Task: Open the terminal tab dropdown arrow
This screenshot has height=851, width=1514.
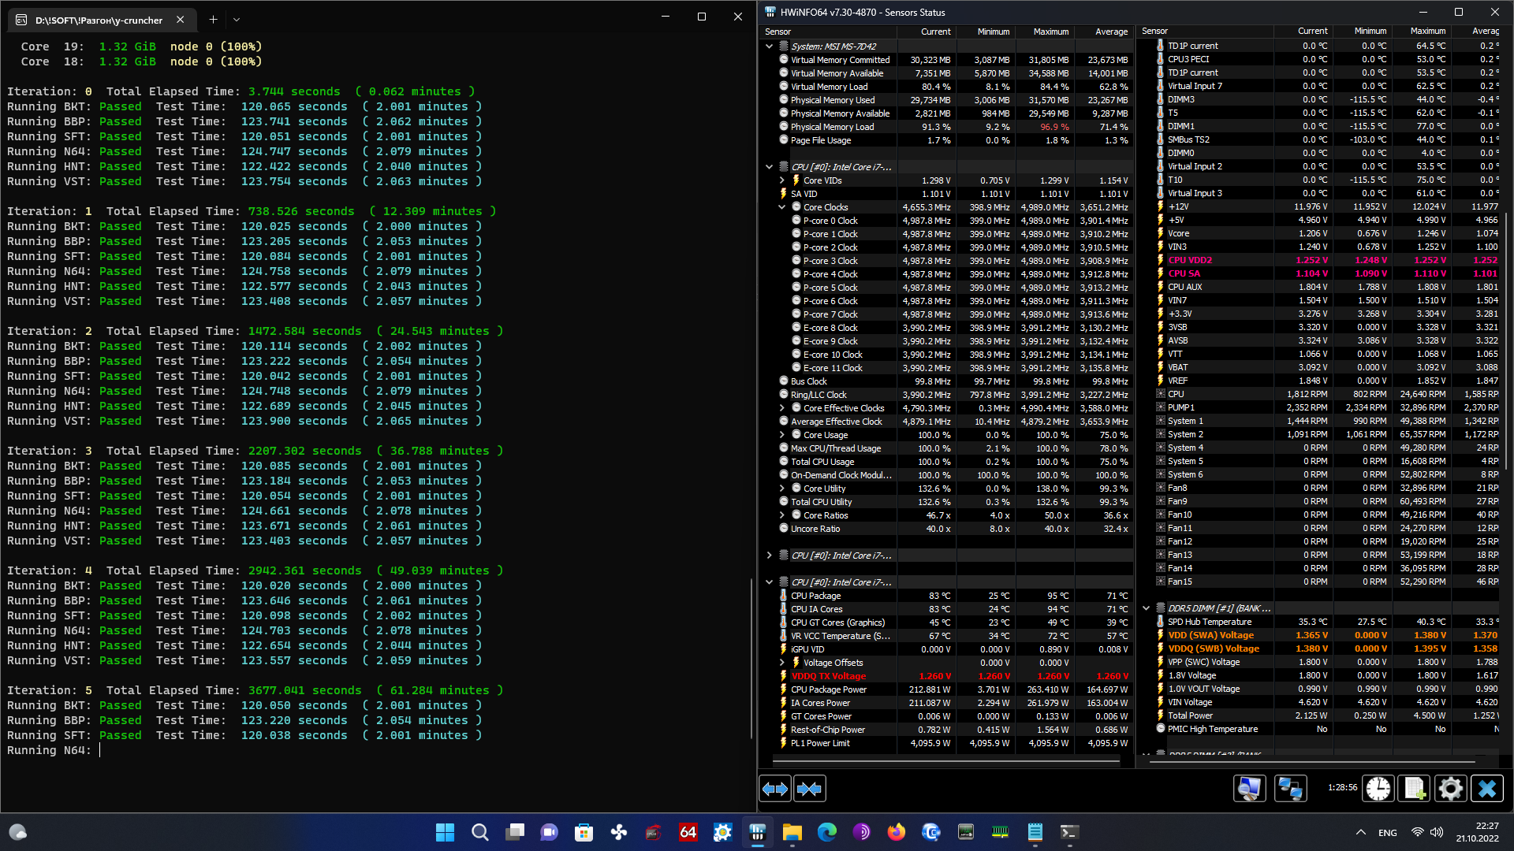Action: [x=237, y=20]
